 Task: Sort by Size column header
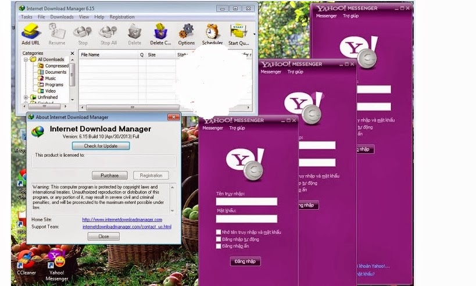160,55
